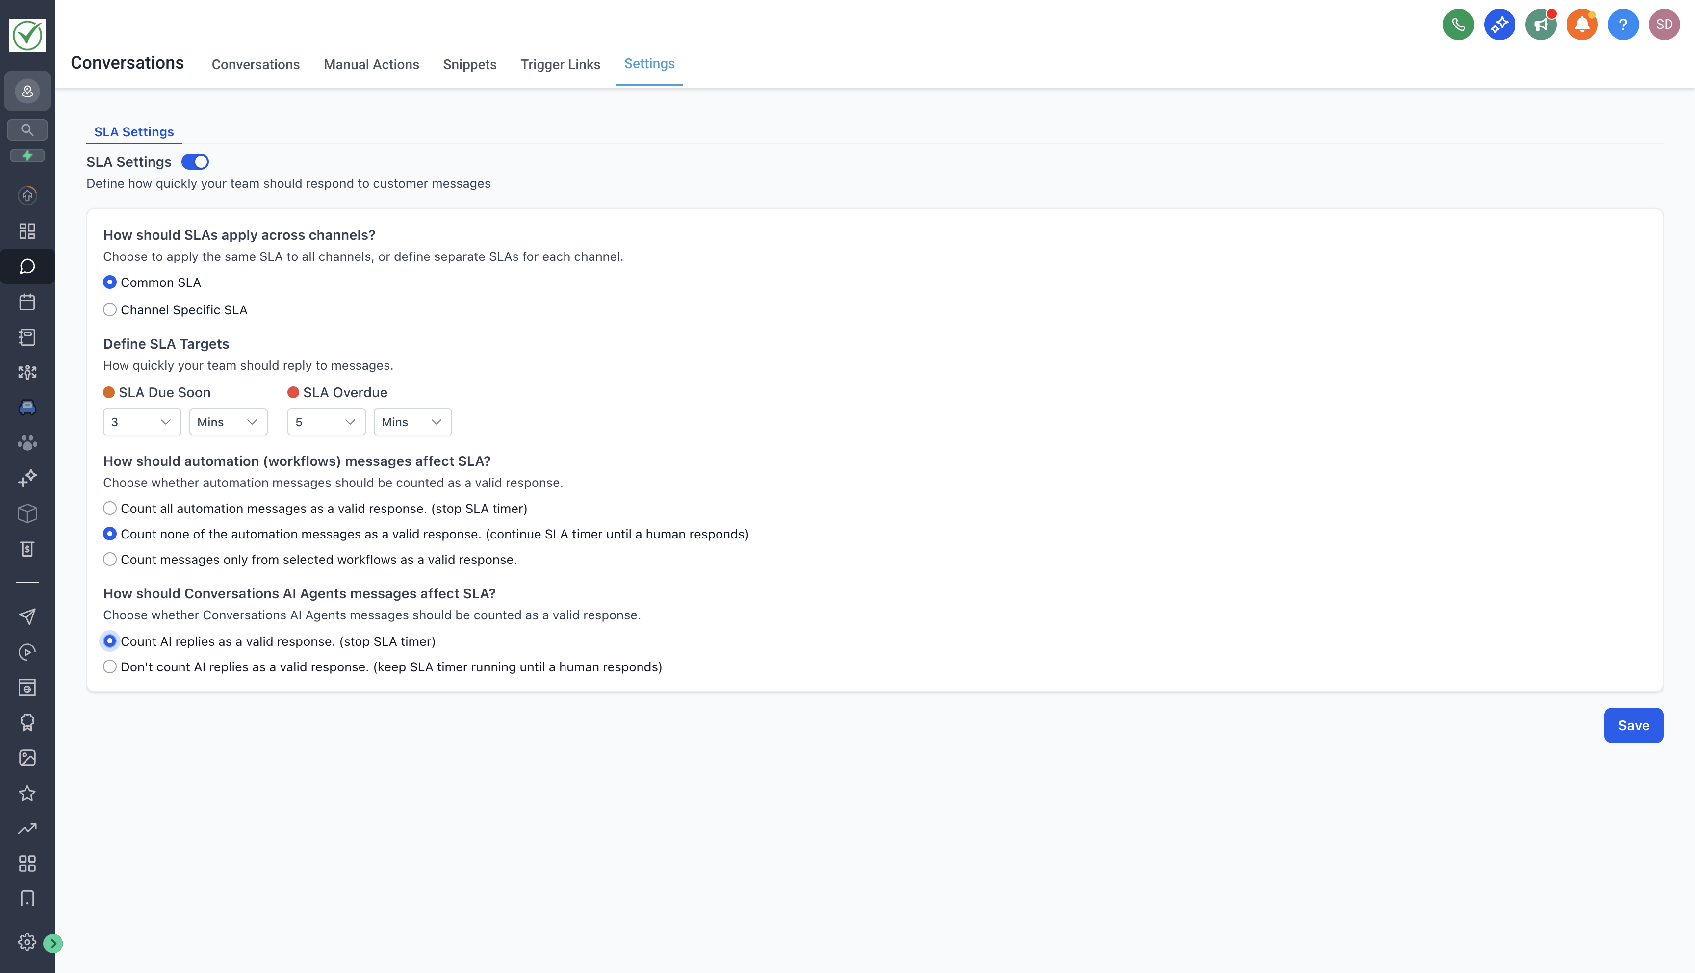Open the settings gear in sidebar
Screen dimensions: 1695x973
(26, 942)
